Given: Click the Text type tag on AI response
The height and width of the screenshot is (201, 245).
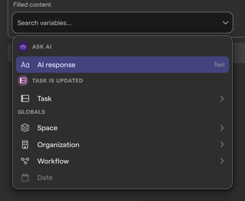Looking at the screenshot, I should tap(219, 65).
